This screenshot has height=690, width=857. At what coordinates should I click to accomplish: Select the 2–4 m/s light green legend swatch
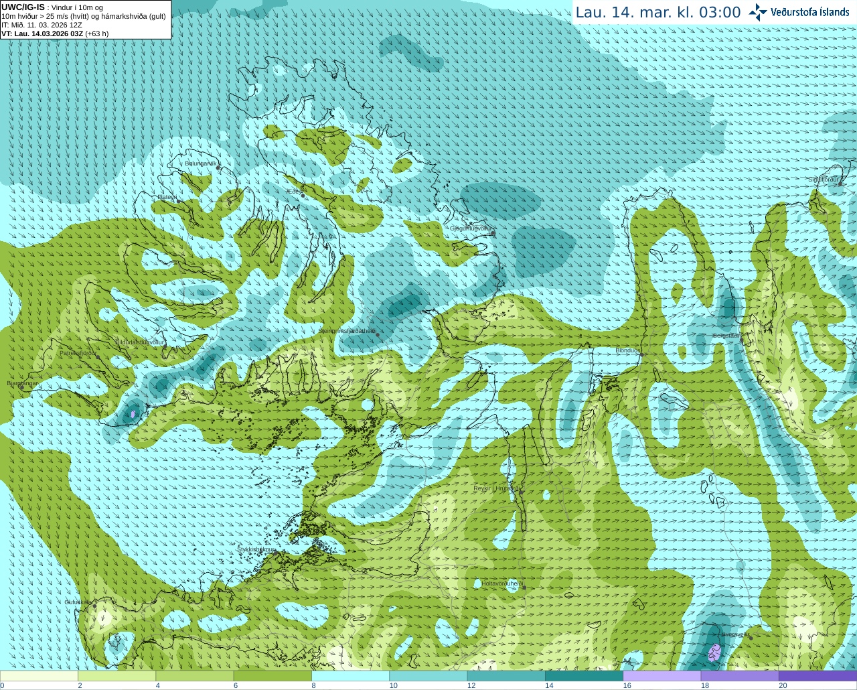pyautogui.click(x=116, y=676)
